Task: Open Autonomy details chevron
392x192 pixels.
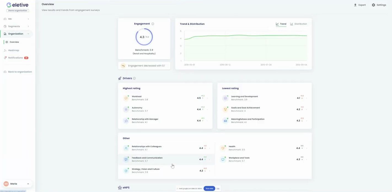Action: pyautogui.click(x=207, y=109)
